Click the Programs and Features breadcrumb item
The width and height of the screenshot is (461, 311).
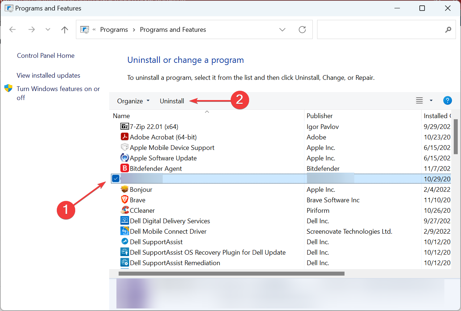click(173, 30)
